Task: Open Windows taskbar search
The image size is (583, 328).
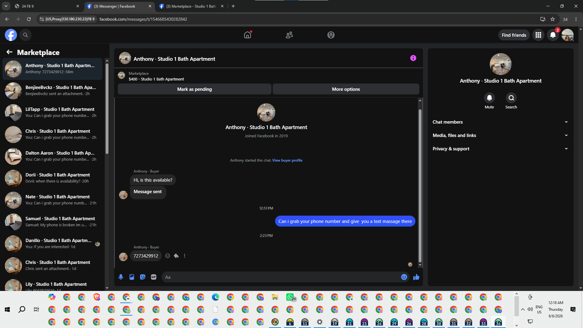Action: [22, 309]
